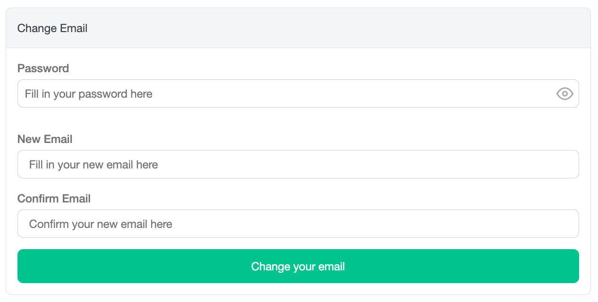Submit the form with the green button
Viewport: 598px width, 302px height.
pos(298,266)
